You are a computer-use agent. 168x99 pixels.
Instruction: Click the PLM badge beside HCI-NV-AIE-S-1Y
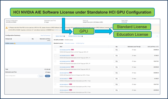[70, 78]
